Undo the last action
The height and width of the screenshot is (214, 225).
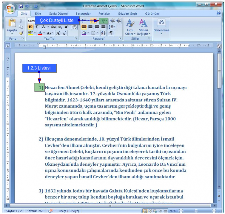27,6
